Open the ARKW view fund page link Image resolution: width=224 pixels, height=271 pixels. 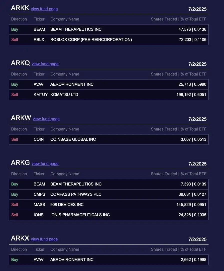point(46,119)
